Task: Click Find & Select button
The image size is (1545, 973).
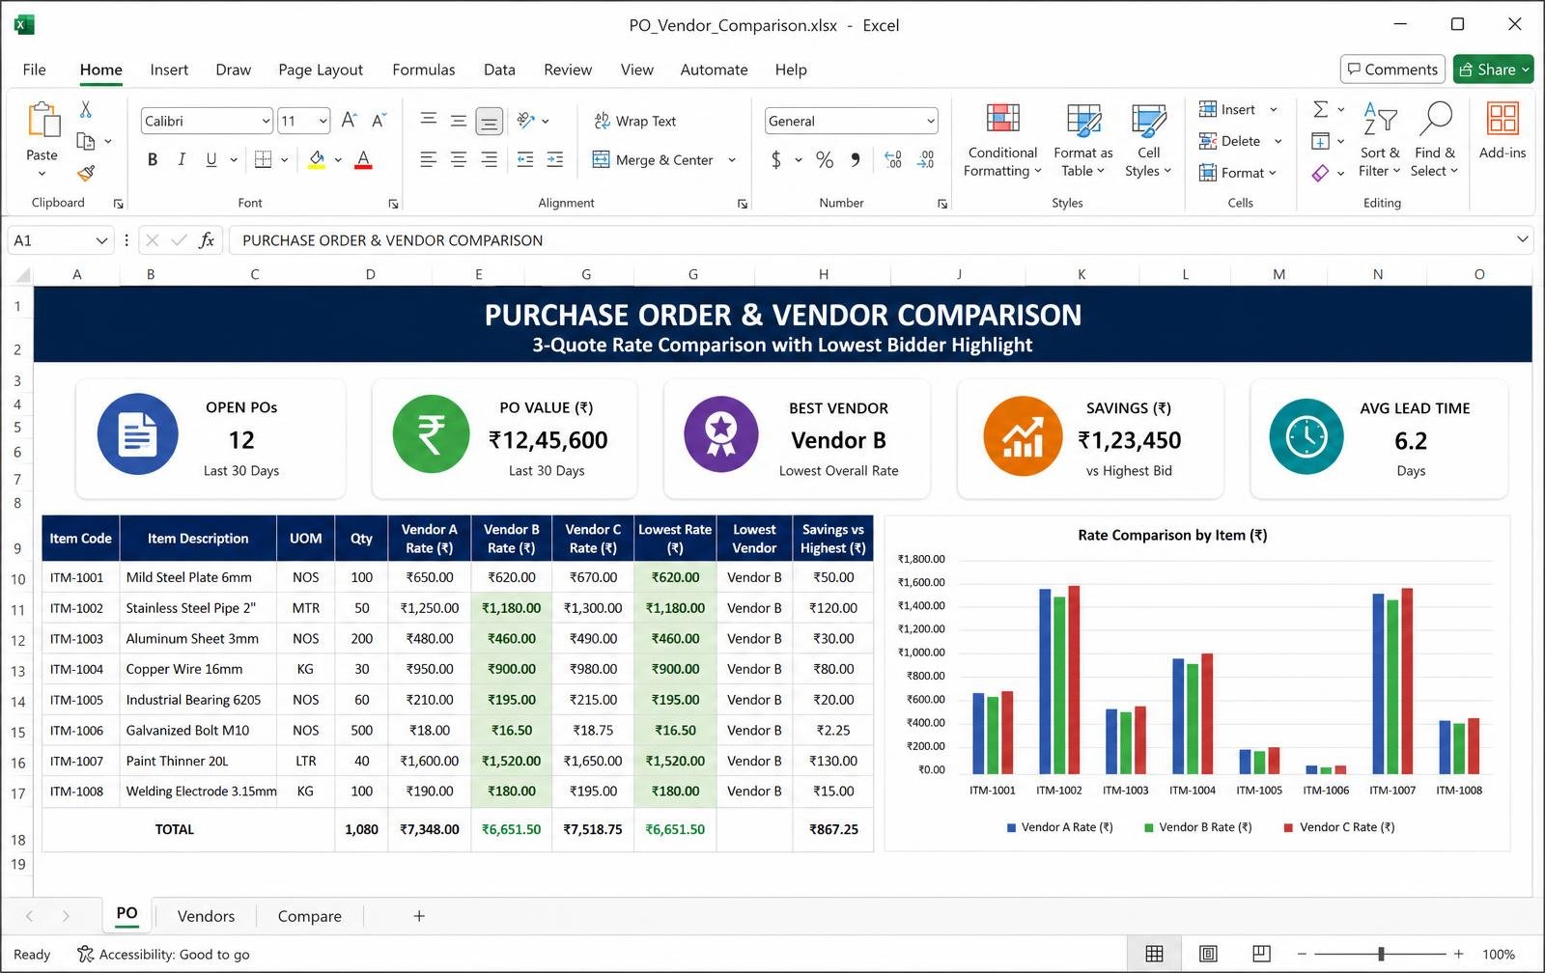Action: click(1435, 140)
